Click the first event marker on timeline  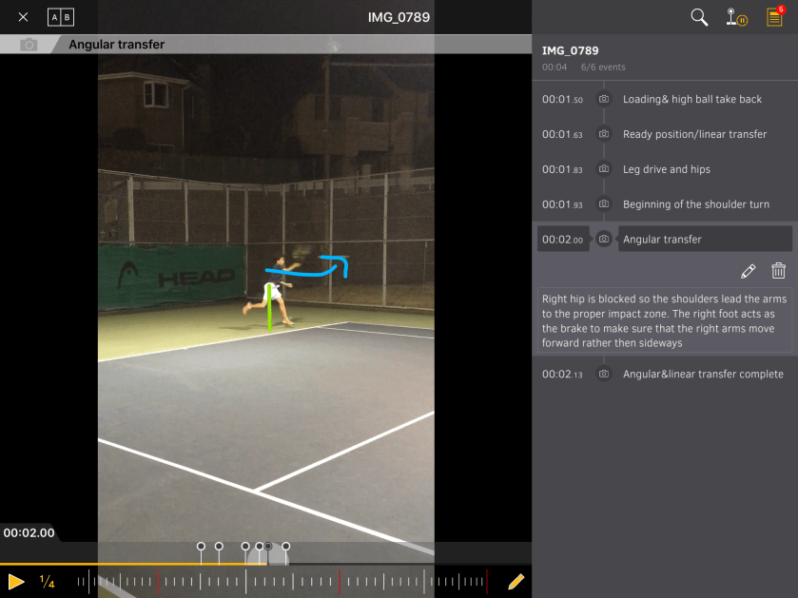(x=201, y=547)
